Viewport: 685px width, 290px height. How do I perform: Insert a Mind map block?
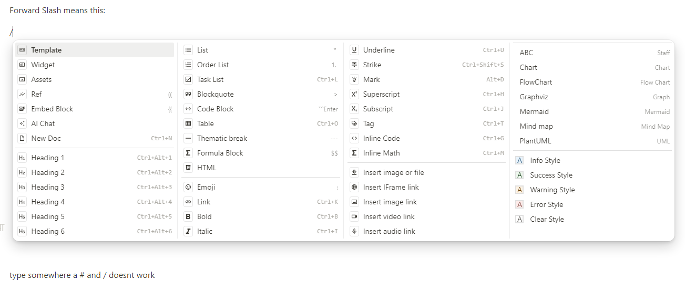pyautogui.click(x=536, y=126)
